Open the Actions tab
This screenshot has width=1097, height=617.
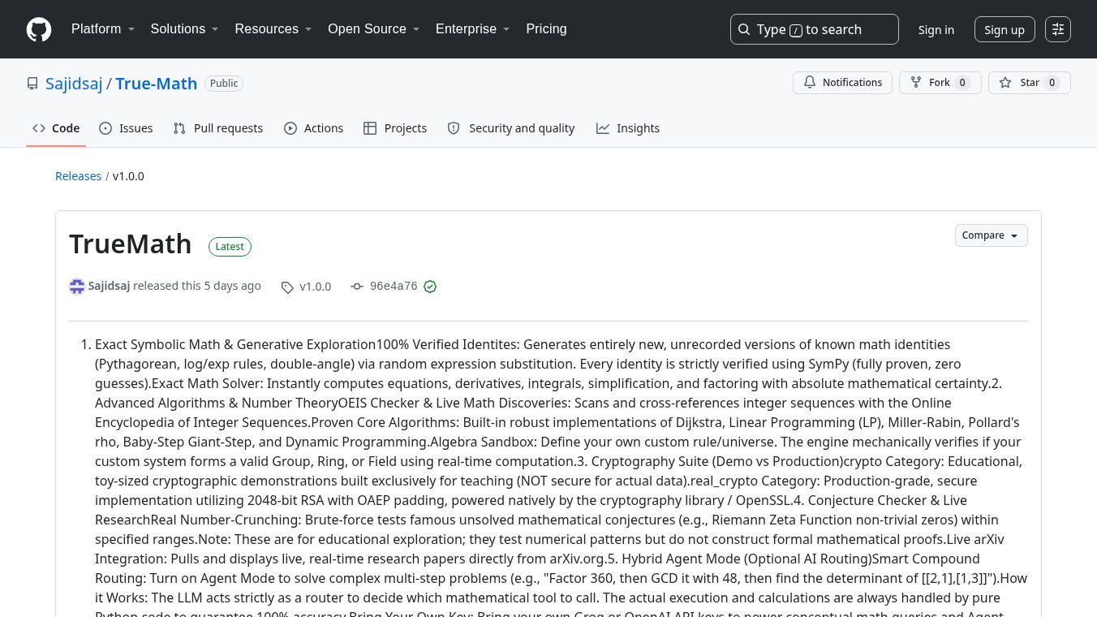tap(314, 128)
